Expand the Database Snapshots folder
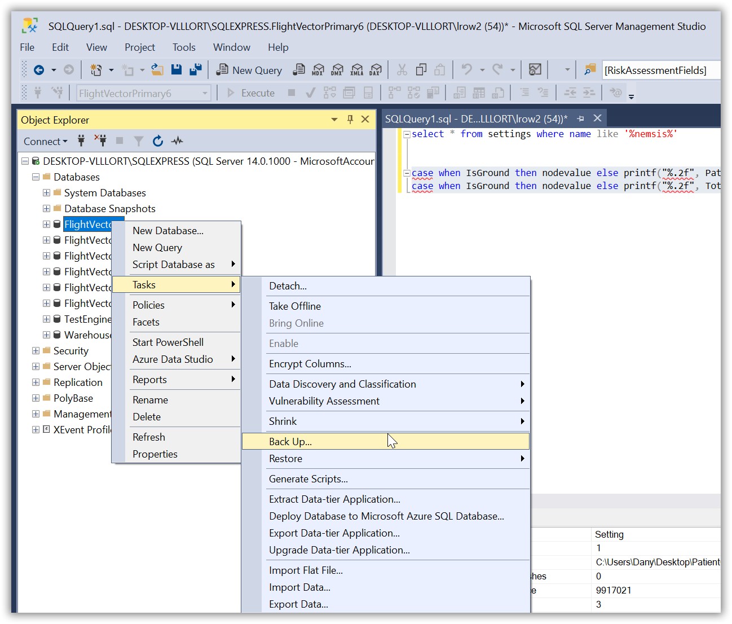The image size is (732, 624). point(47,208)
